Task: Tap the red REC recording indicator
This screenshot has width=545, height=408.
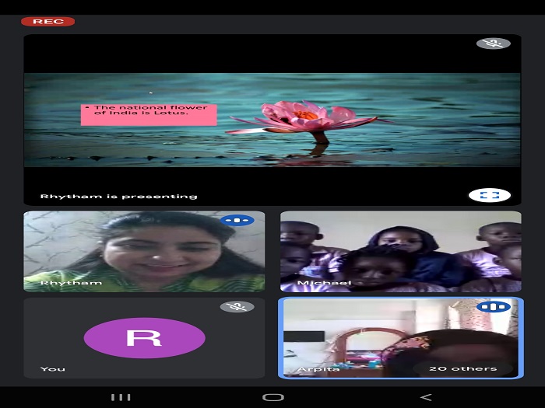Action: tap(48, 22)
